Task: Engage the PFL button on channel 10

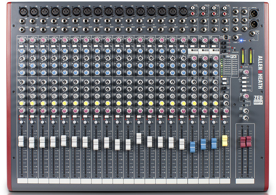Action: pyautogui.click(x=117, y=122)
